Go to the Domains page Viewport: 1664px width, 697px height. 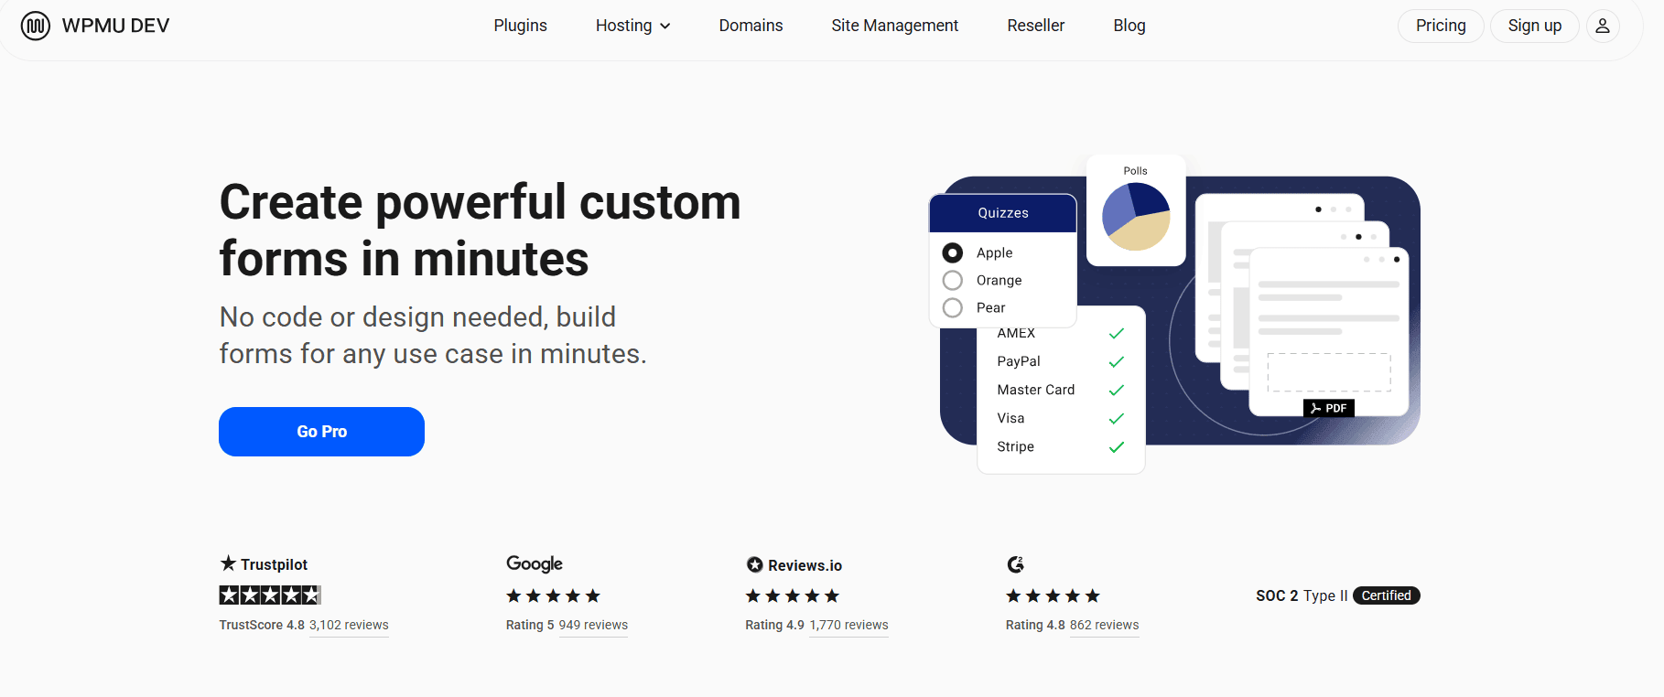point(751,26)
